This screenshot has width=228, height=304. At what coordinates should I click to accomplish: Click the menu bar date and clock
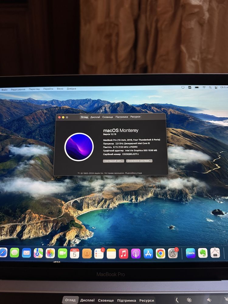pyautogui.click(x=224, y=88)
